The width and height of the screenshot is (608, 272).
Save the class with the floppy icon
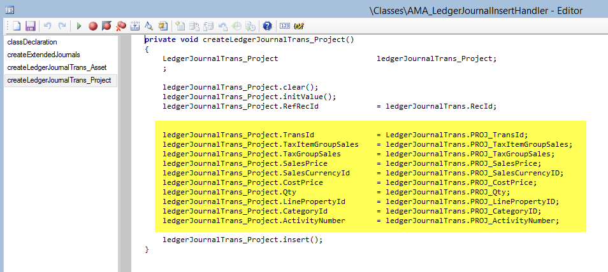(30, 26)
